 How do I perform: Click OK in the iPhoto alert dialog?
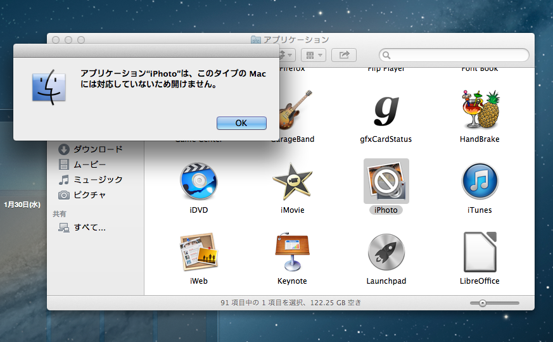241,123
